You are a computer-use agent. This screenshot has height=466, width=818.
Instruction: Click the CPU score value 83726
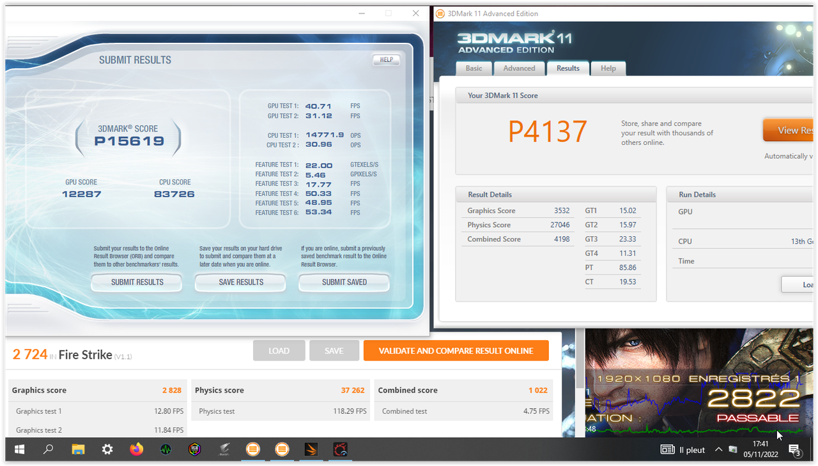[x=174, y=194]
